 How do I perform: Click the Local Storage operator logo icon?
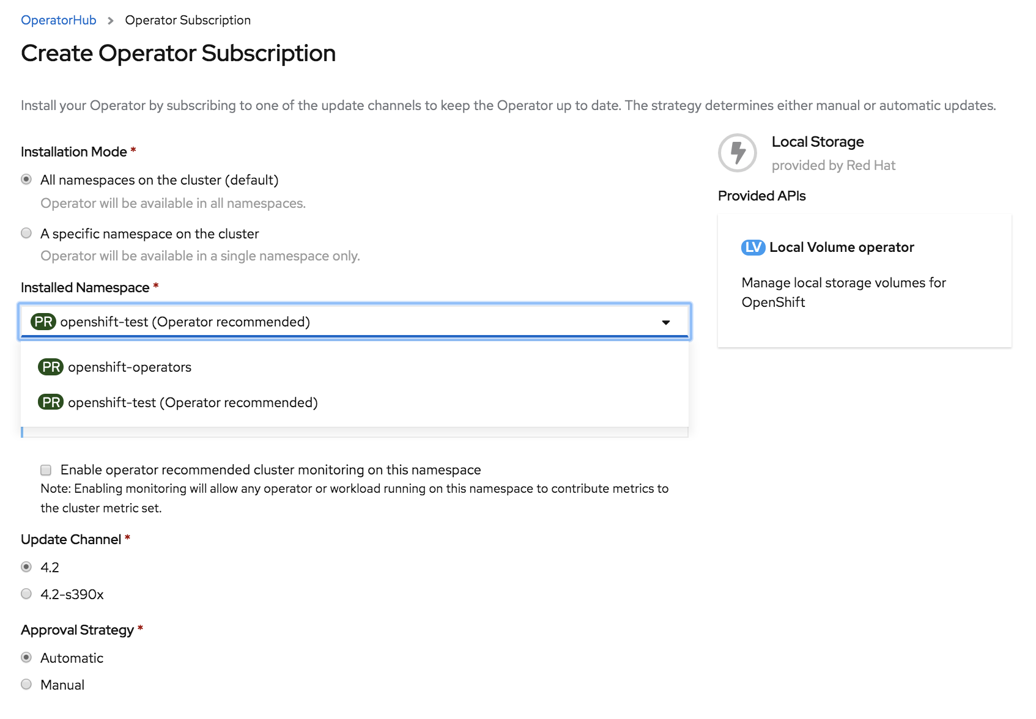point(738,153)
